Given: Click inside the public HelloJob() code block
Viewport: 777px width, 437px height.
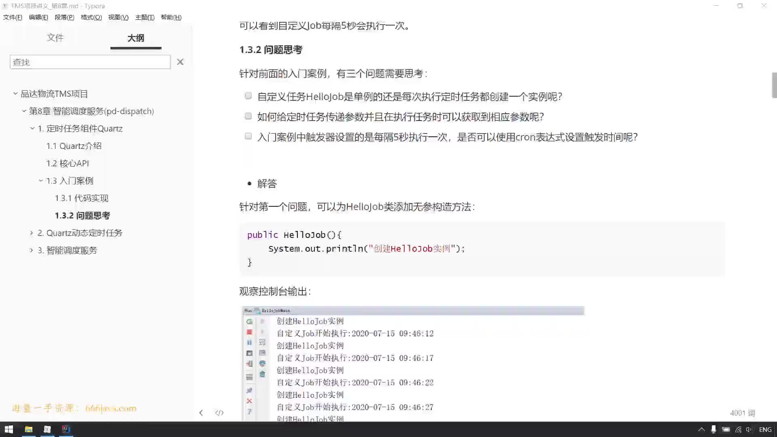Looking at the screenshot, I should pos(482,249).
